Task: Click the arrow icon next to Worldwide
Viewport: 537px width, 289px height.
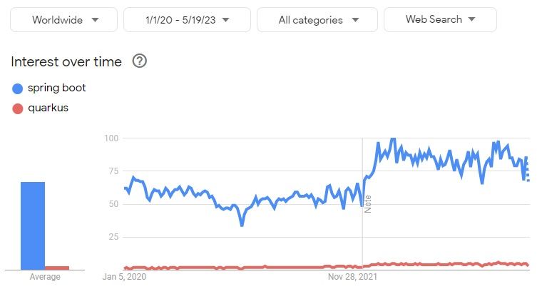Action: pos(96,20)
